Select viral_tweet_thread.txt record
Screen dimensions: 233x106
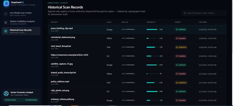[137, 47]
